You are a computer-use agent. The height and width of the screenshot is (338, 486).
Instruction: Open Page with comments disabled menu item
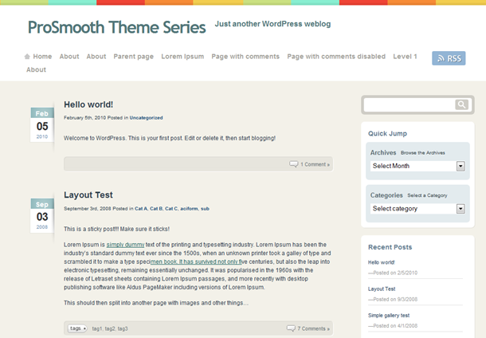tap(336, 57)
